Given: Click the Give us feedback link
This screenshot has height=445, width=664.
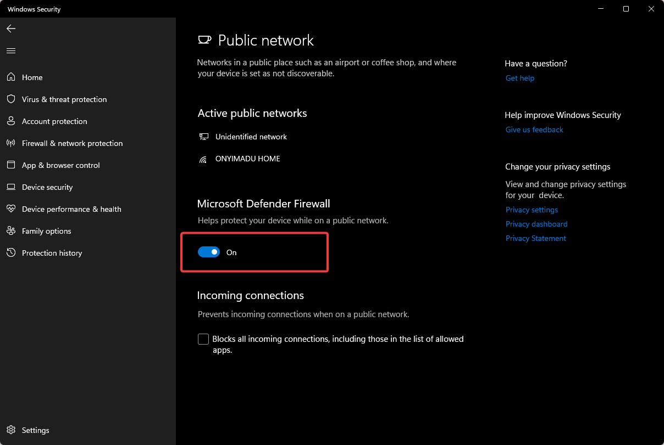Looking at the screenshot, I should coord(534,129).
